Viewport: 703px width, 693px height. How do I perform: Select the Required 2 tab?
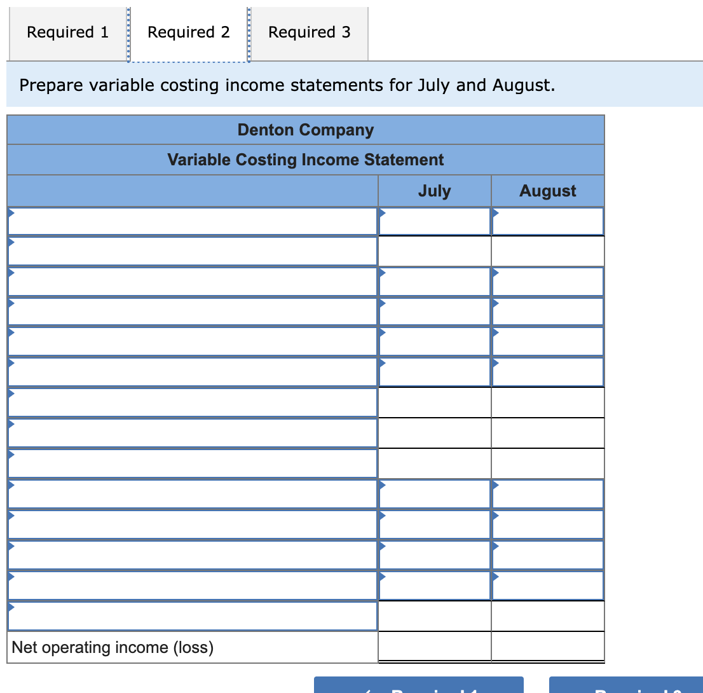(189, 33)
